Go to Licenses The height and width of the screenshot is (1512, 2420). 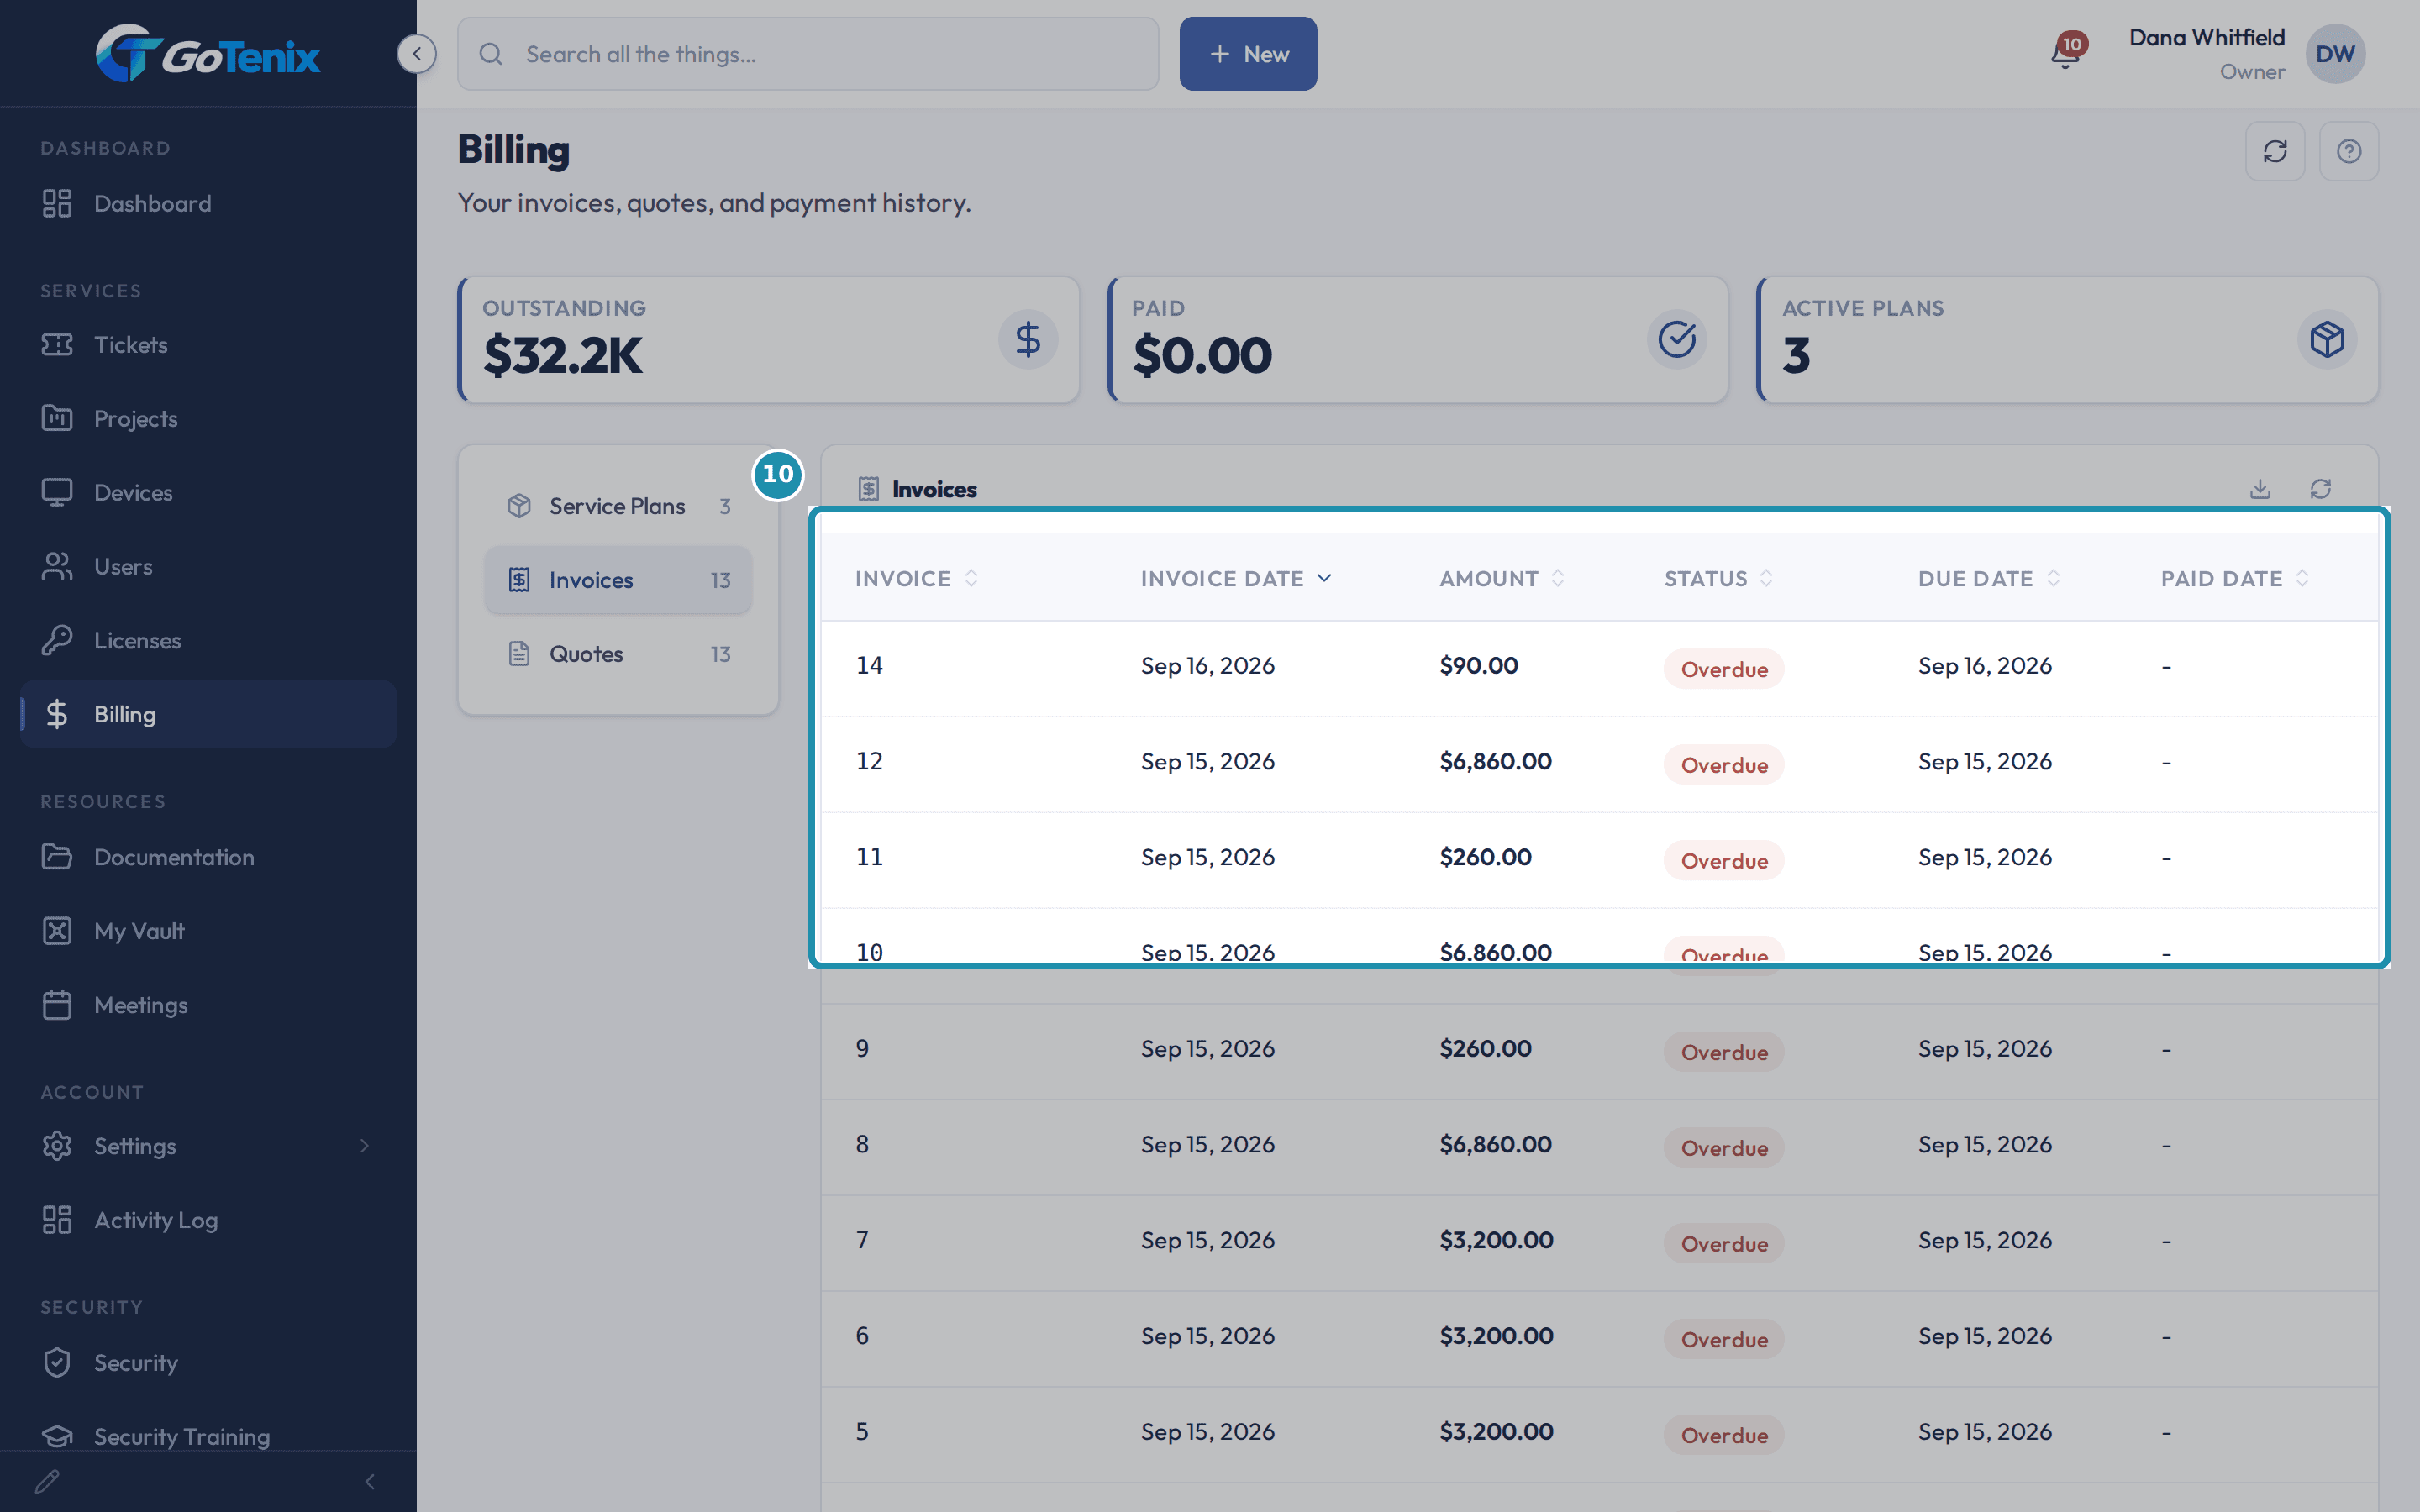click(208, 641)
